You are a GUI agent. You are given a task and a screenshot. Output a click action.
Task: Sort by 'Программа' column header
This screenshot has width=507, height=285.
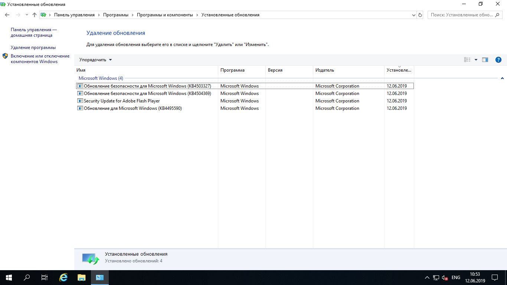click(242, 70)
